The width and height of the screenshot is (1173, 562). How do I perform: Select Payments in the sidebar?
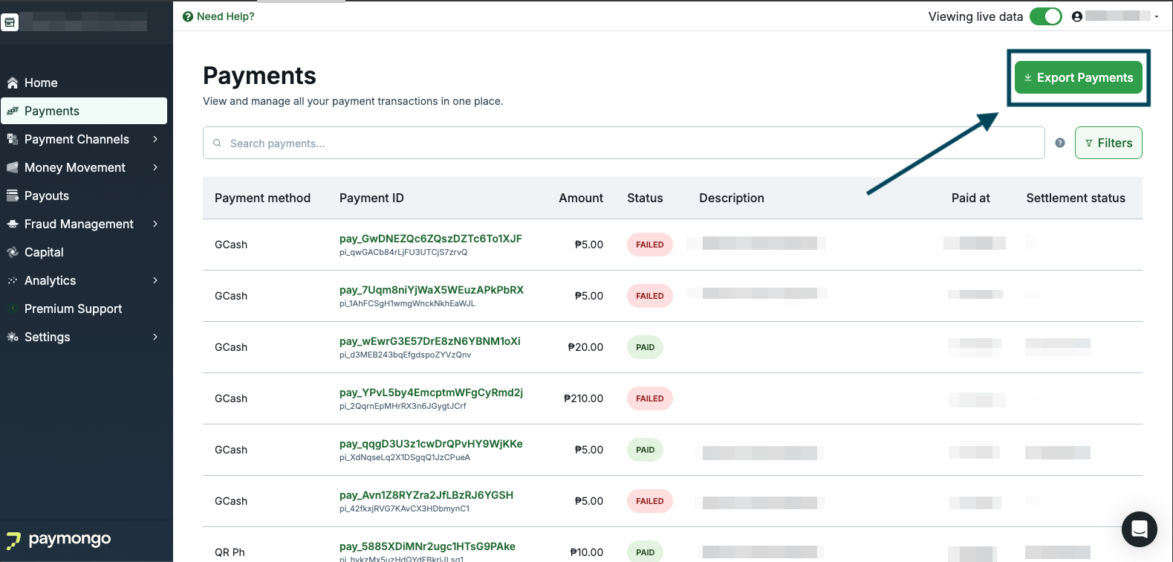(83, 111)
